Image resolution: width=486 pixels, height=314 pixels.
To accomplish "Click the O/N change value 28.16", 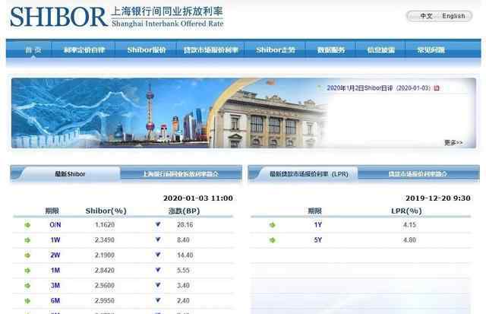I will click(185, 224).
